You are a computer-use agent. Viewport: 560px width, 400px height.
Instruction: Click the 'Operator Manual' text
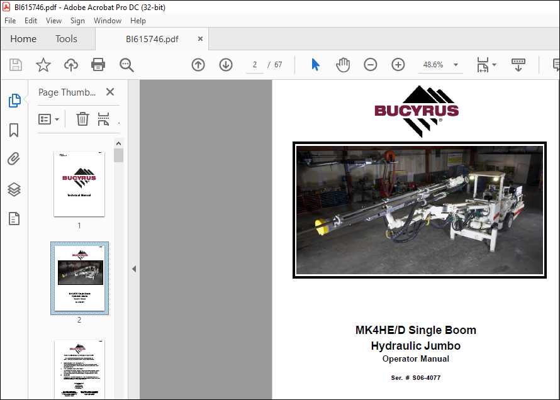[x=416, y=358]
